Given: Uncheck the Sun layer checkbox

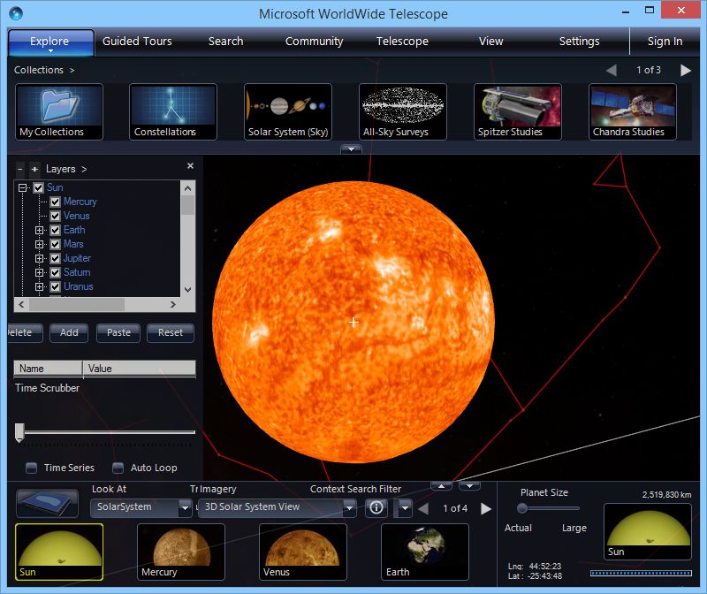Looking at the screenshot, I should [38, 187].
